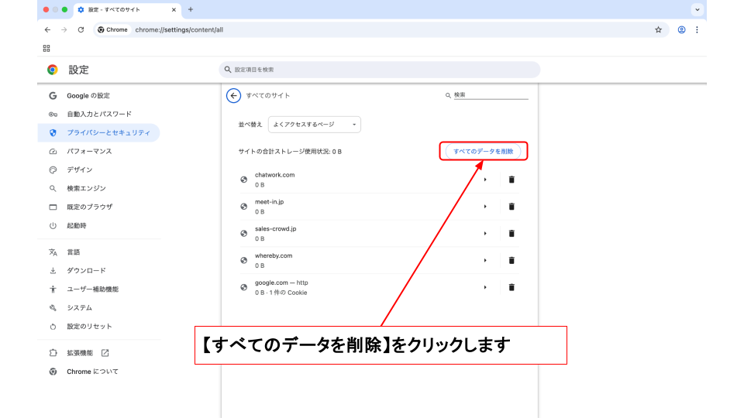Click the trash icon for chatwork.com
Screen dimensions: 744x418
[511, 180]
